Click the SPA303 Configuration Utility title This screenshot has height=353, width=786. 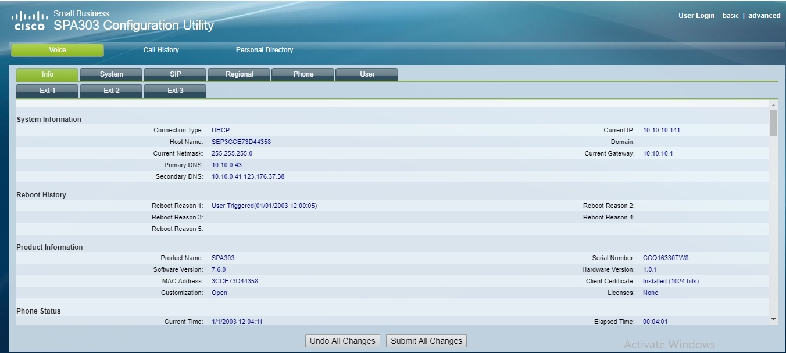[134, 26]
